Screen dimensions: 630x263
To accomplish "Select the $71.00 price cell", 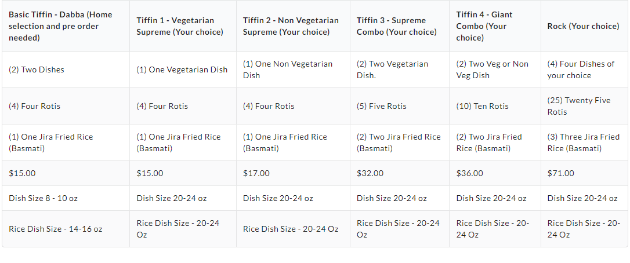I will 561,173.
